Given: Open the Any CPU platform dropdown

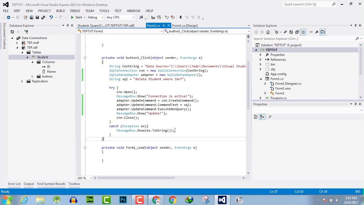Looking at the screenshot, I should click(x=120, y=17).
